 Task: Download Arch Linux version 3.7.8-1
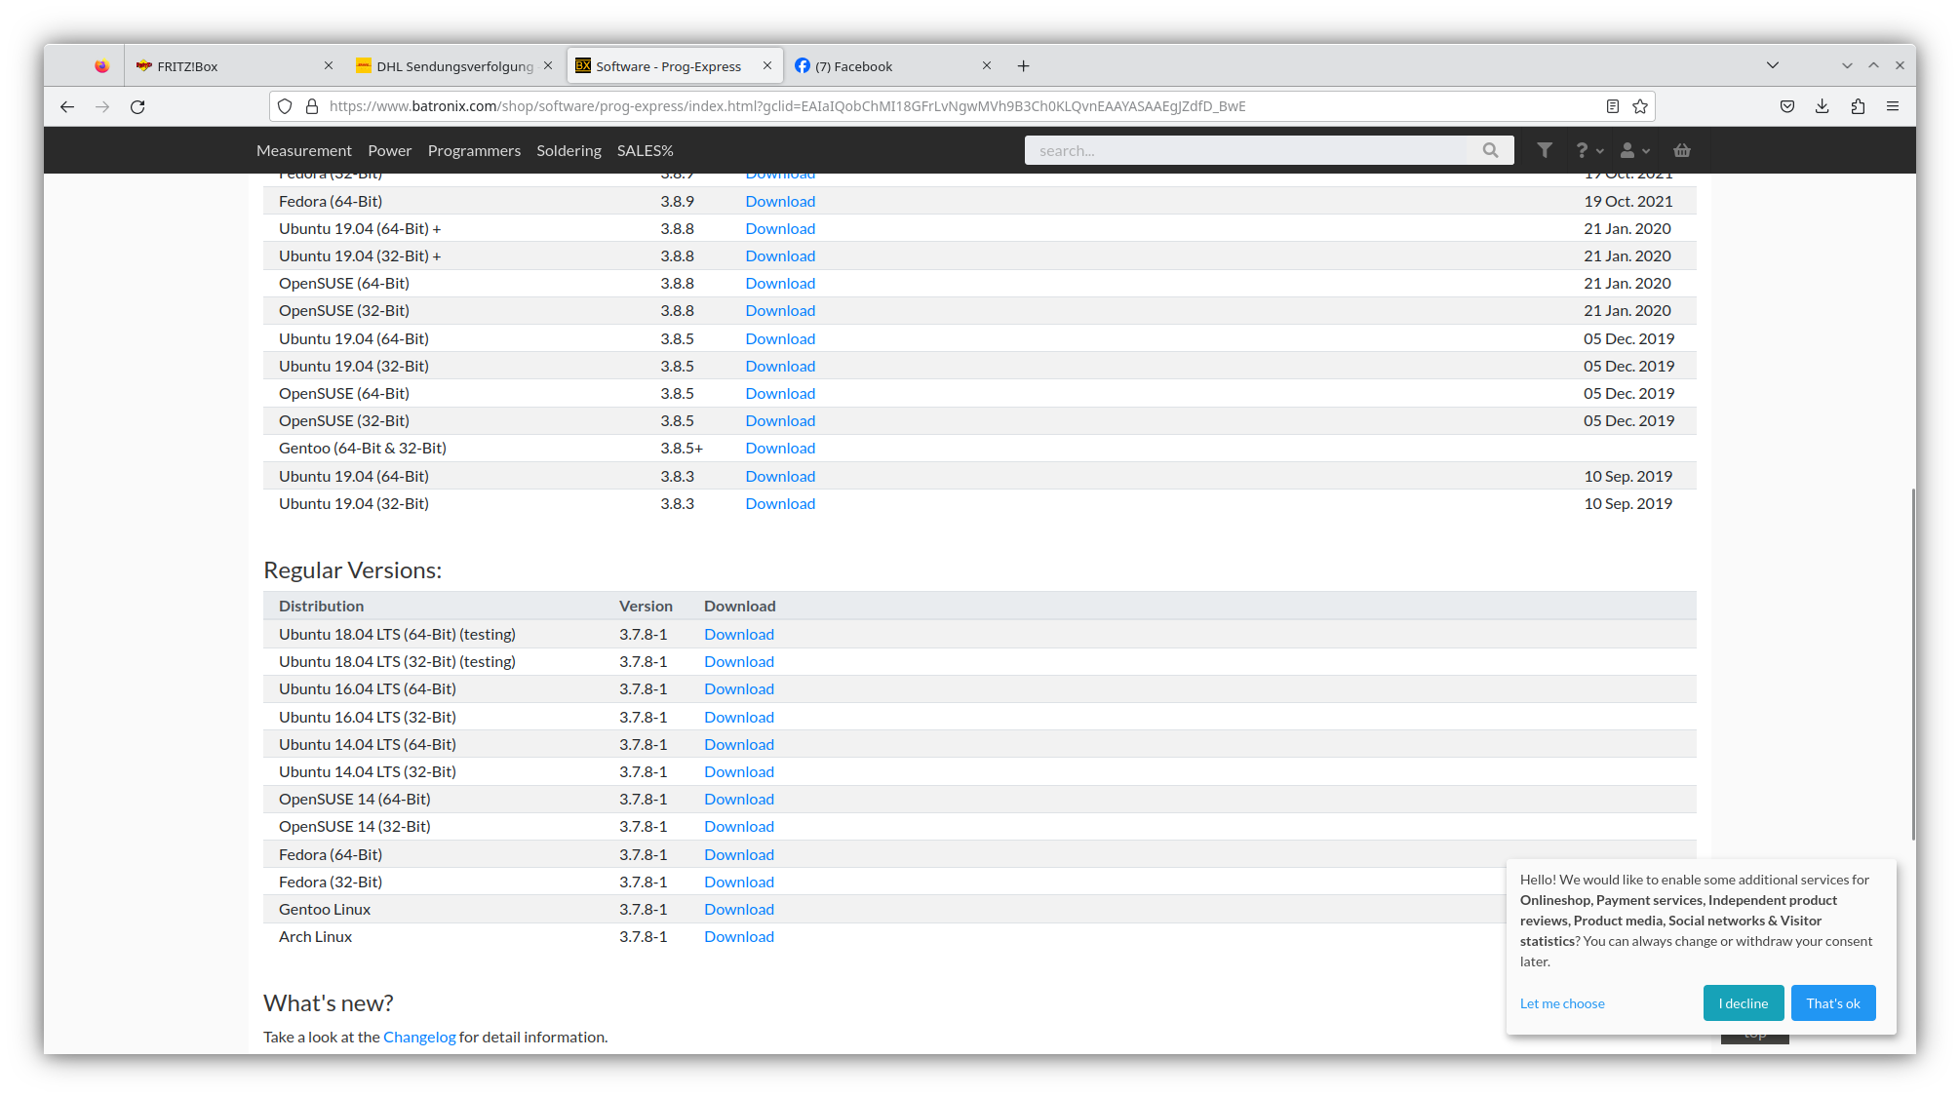739,936
